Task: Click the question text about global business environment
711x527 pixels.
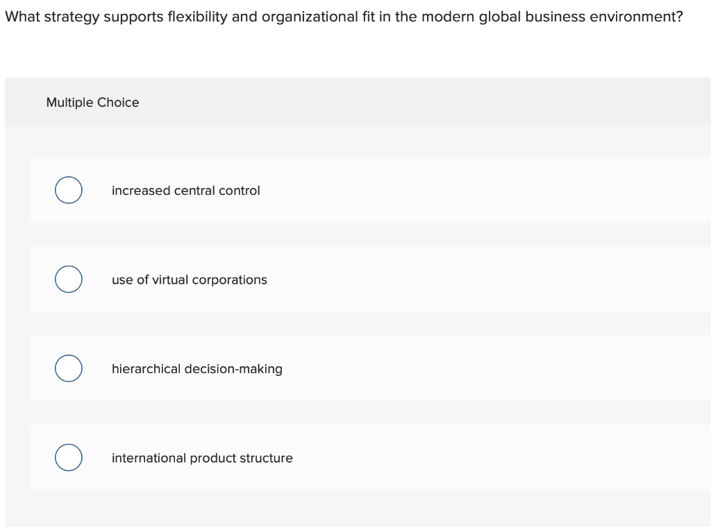Action: [343, 16]
